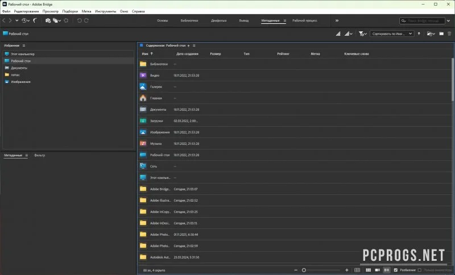
Task: Open the filter by rating funnel dropdown
Action: tap(363, 34)
